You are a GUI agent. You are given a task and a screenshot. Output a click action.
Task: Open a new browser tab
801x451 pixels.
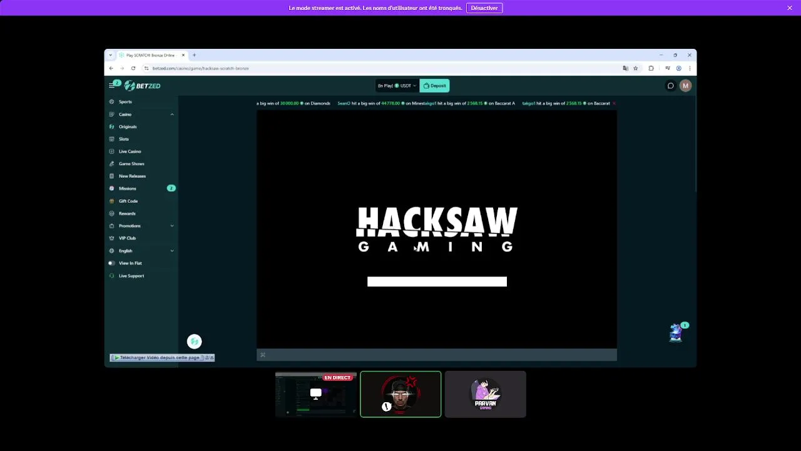(x=194, y=55)
